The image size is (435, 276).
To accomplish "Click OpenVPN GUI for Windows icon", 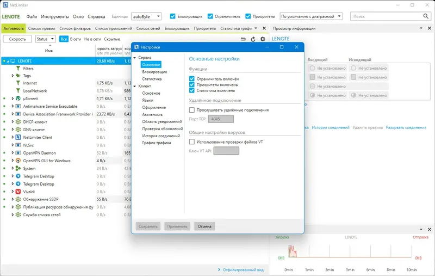I will pyautogui.click(x=18, y=161).
